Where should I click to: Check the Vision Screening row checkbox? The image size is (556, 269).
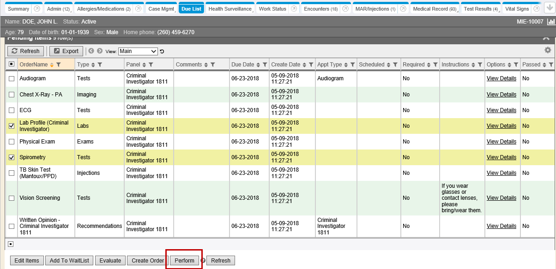tap(12, 198)
